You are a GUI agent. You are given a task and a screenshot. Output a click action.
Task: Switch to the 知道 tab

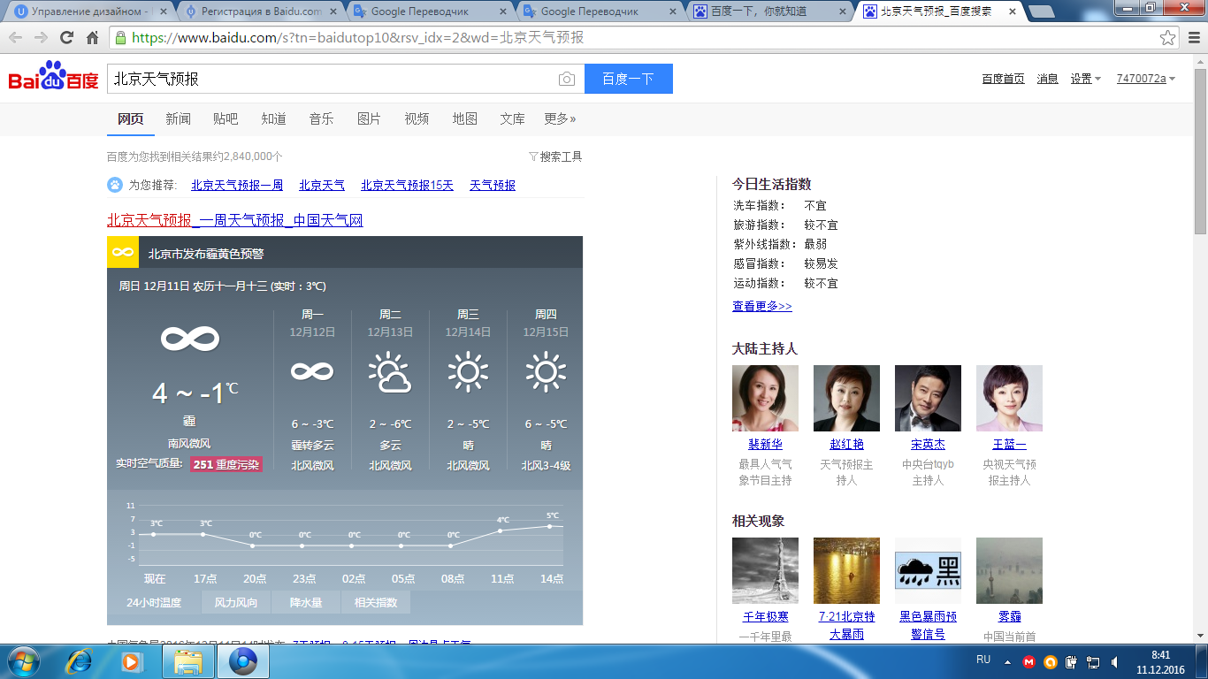(x=273, y=118)
